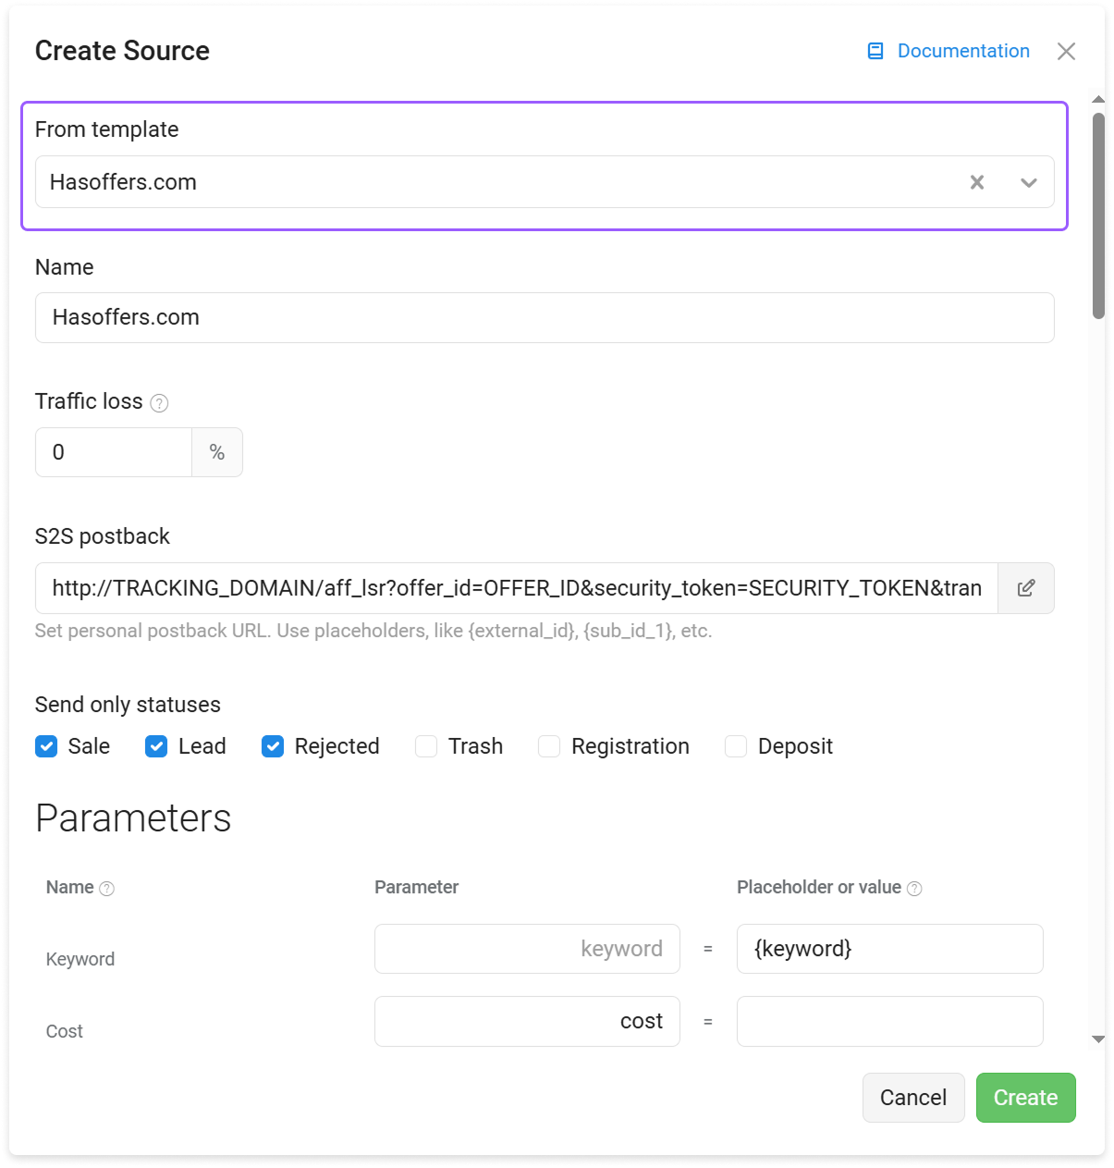The width and height of the screenshot is (1114, 1168).
Task: Close the Create Source dialog
Action: pyautogui.click(x=1066, y=51)
